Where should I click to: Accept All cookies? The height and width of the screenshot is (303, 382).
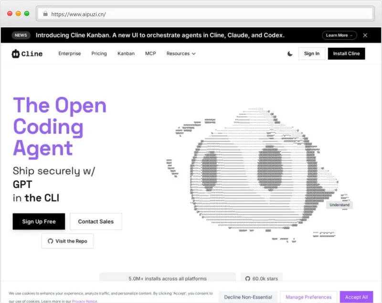[356, 297]
